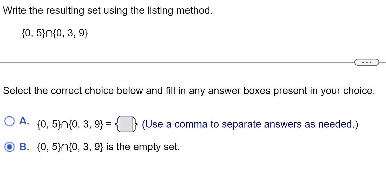
Task: Click the hint text about separating answers with commas
Action: point(250,124)
